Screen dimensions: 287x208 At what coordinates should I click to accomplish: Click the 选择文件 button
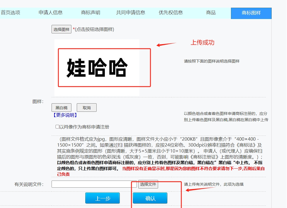click(x=148, y=184)
